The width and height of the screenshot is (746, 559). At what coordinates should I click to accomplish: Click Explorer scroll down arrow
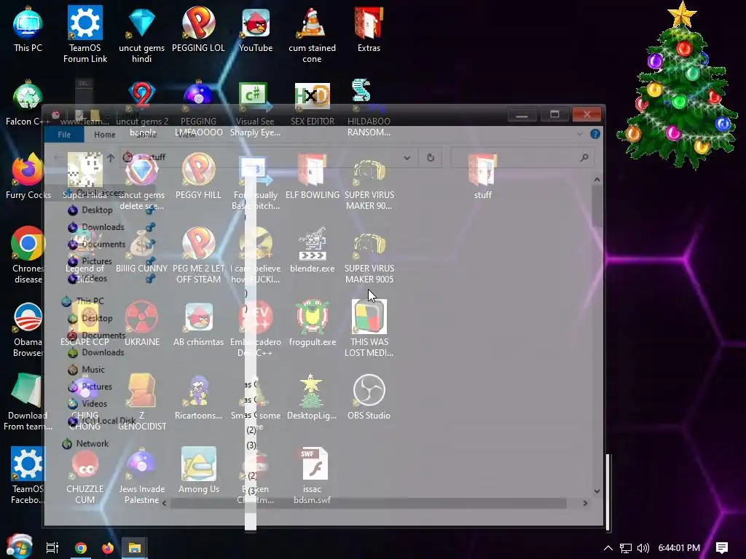click(x=597, y=491)
